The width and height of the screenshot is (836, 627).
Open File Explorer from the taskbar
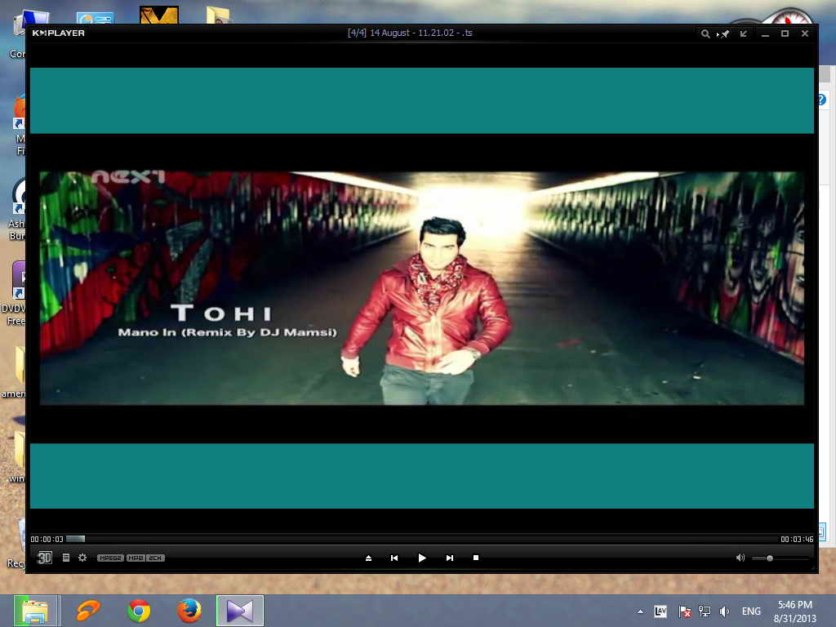coord(36,611)
